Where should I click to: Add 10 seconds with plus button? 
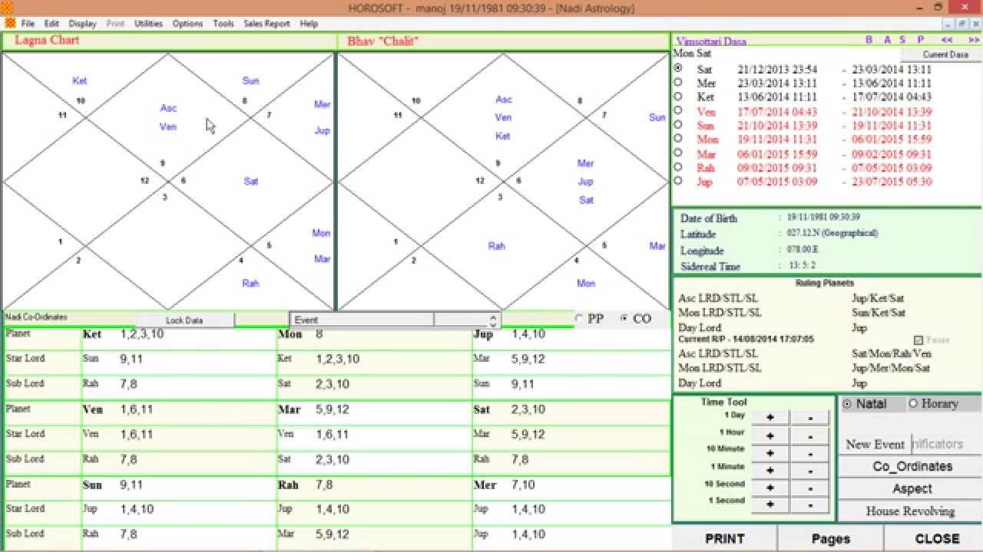pos(770,488)
